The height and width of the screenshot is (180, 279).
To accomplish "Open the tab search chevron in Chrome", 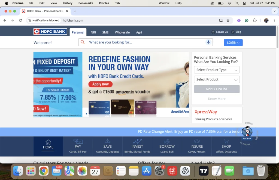I will coord(274,11).
